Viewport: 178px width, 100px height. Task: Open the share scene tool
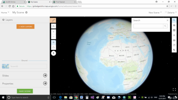[174, 45]
